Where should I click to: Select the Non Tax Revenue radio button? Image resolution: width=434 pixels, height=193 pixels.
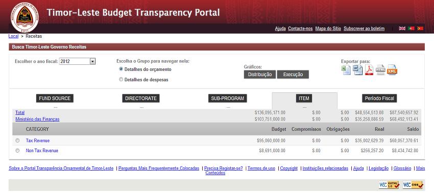tap(17, 151)
